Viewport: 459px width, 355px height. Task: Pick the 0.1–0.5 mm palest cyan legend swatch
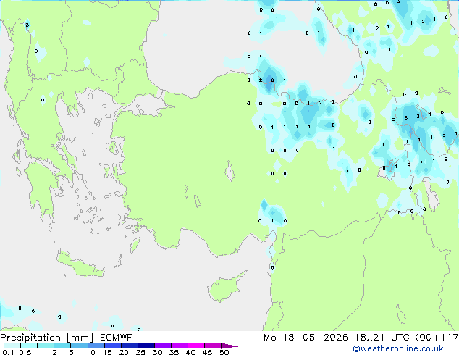12,346
